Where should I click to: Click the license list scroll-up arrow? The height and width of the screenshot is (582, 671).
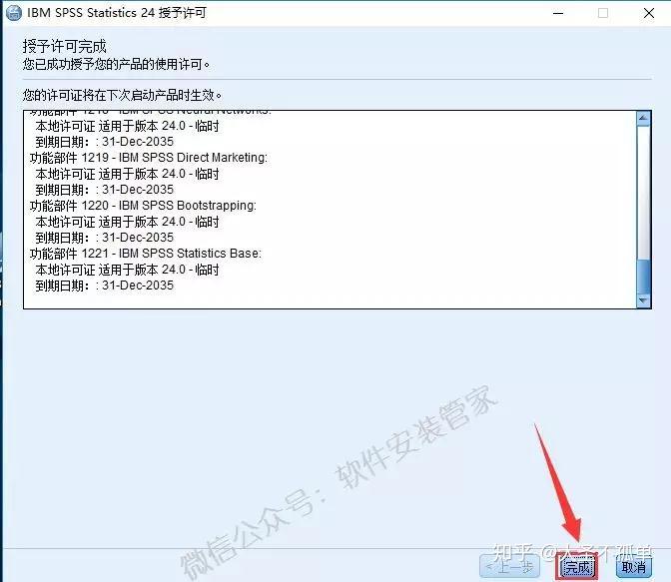[643, 119]
